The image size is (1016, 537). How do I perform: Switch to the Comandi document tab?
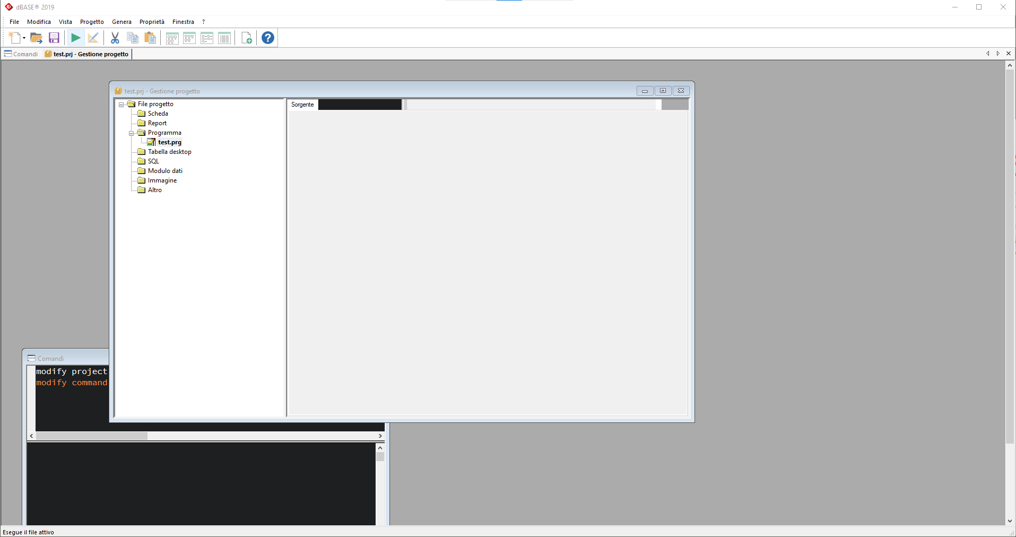click(x=21, y=54)
